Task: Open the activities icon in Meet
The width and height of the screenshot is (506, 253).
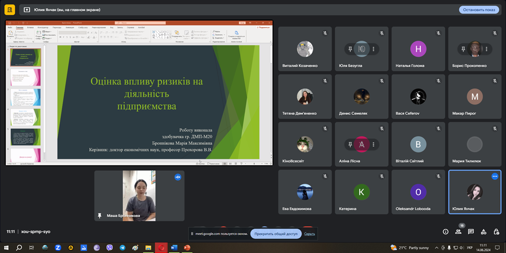Action: [484, 231]
